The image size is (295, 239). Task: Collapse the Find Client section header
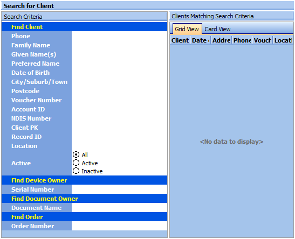pyautogui.click(x=84, y=27)
